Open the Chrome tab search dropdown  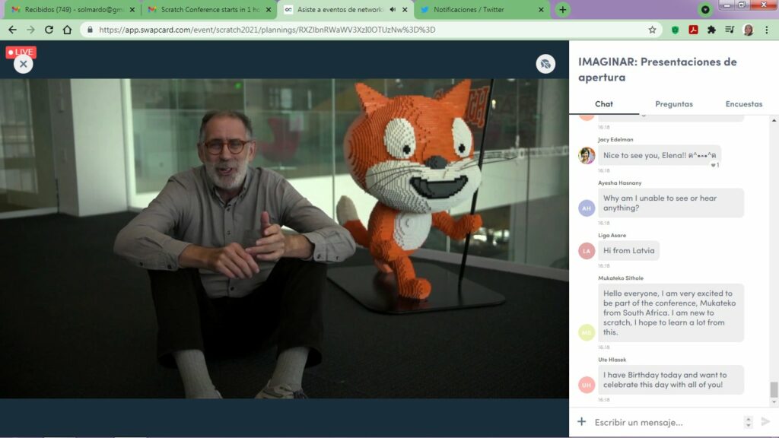(x=705, y=9)
